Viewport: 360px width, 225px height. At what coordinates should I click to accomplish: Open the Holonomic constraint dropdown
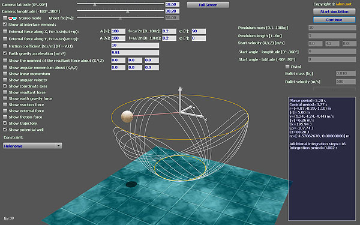click(x=32, y=146)
